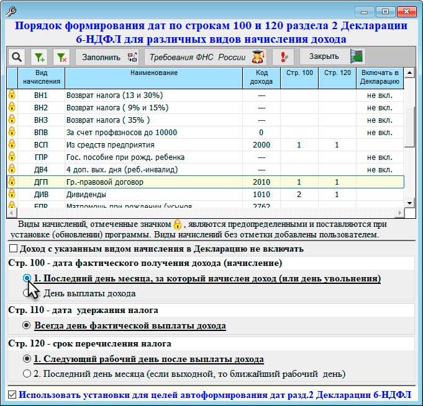This screenshot has height=406, width=423.
Task: Click the 'Включать в Декларацию' column header
Action: pyautogui.click(x=380, y=77)
